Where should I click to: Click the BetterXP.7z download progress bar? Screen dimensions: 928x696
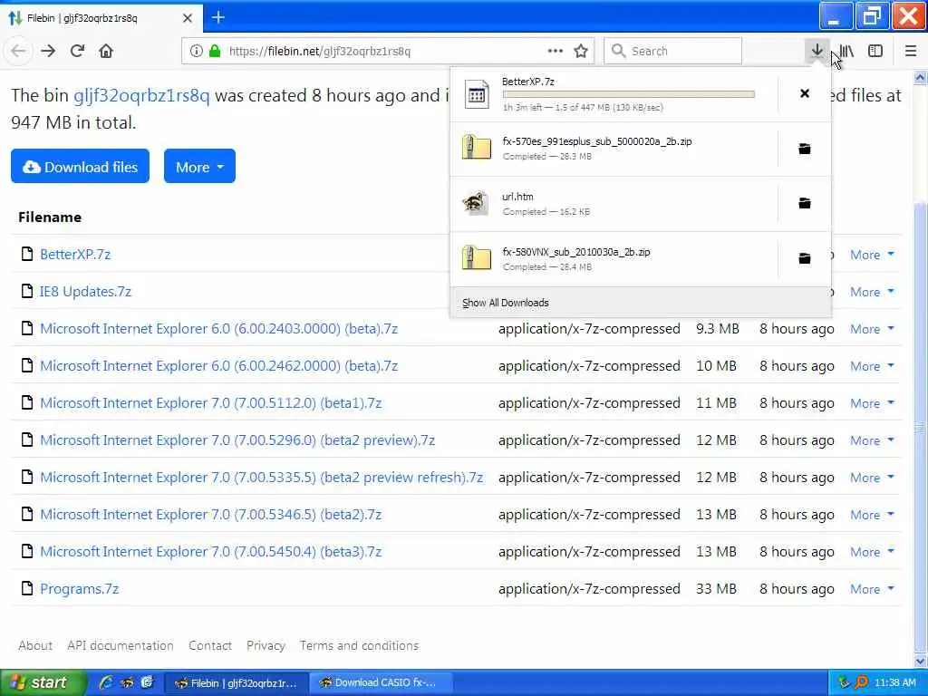(629, 94)
